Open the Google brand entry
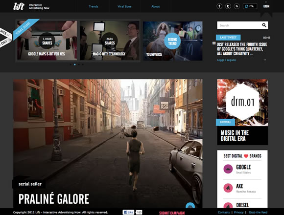 coord(242,169)
